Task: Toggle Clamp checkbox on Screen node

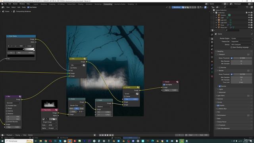Action: 125,97
